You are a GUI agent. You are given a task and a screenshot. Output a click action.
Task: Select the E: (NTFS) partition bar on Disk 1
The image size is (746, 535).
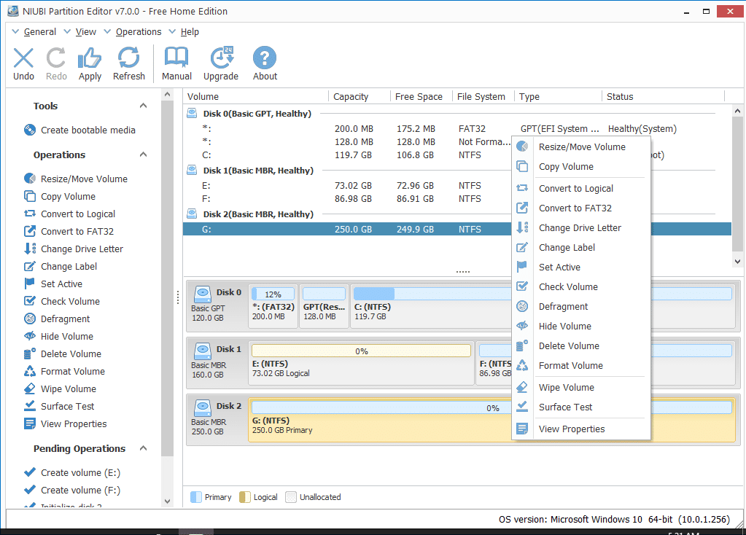361,363
